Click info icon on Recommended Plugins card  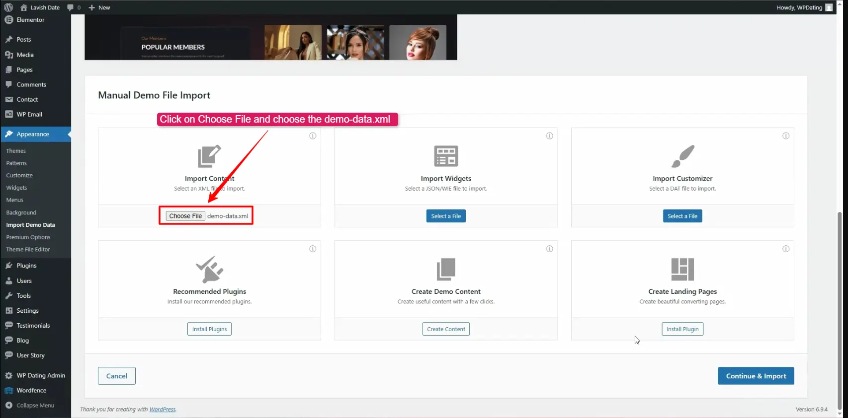point(313,249)
